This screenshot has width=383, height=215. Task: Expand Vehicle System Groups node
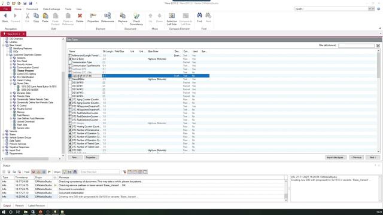pos(4,137)
